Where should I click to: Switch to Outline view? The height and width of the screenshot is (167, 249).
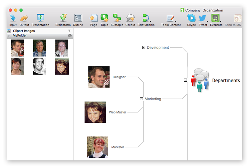78,20
